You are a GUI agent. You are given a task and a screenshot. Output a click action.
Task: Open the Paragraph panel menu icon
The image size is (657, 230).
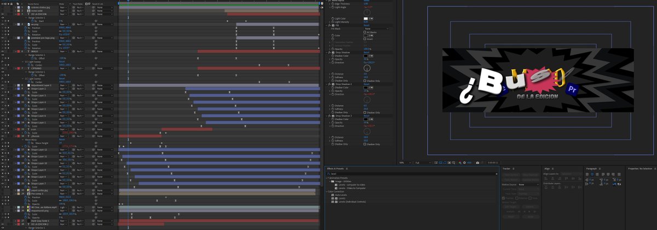click(600, 169)
